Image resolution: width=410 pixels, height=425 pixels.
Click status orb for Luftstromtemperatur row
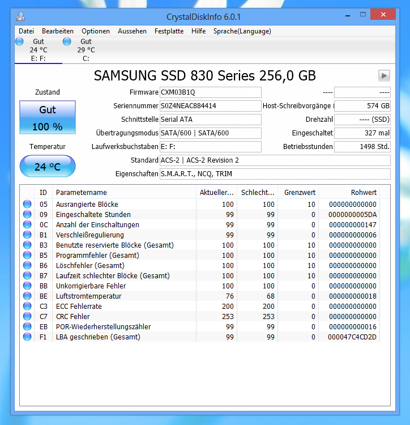(27, 296)
